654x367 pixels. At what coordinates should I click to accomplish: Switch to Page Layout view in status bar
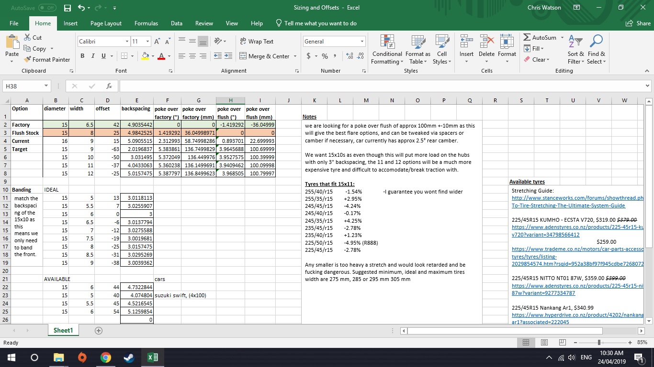point(544,343)
